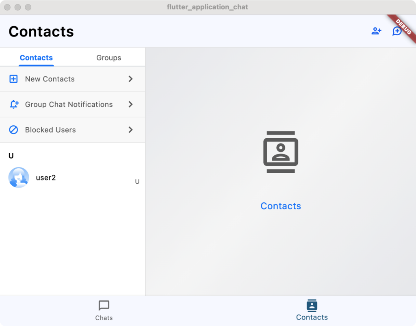This screenshot has width=416, height=326.
Task: Click the Group Chat Notifications bell icon
Action: [x=14, y=105]
